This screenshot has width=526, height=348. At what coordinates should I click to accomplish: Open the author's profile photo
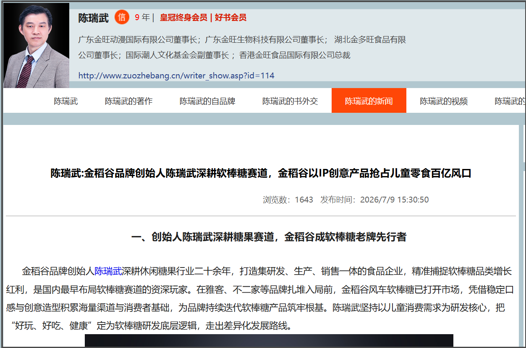pos(36,45)
